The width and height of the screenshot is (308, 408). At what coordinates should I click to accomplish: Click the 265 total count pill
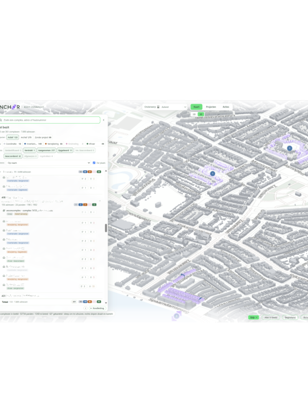coord(74,301)
